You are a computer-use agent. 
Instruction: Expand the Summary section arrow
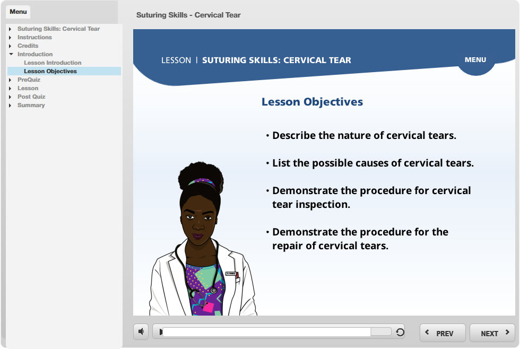click(11, 106)
